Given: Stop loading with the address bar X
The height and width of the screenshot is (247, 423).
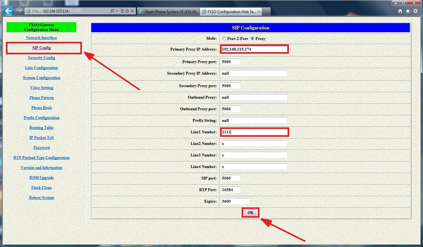Looking at the screenshot, I should (x=132, y=11).
